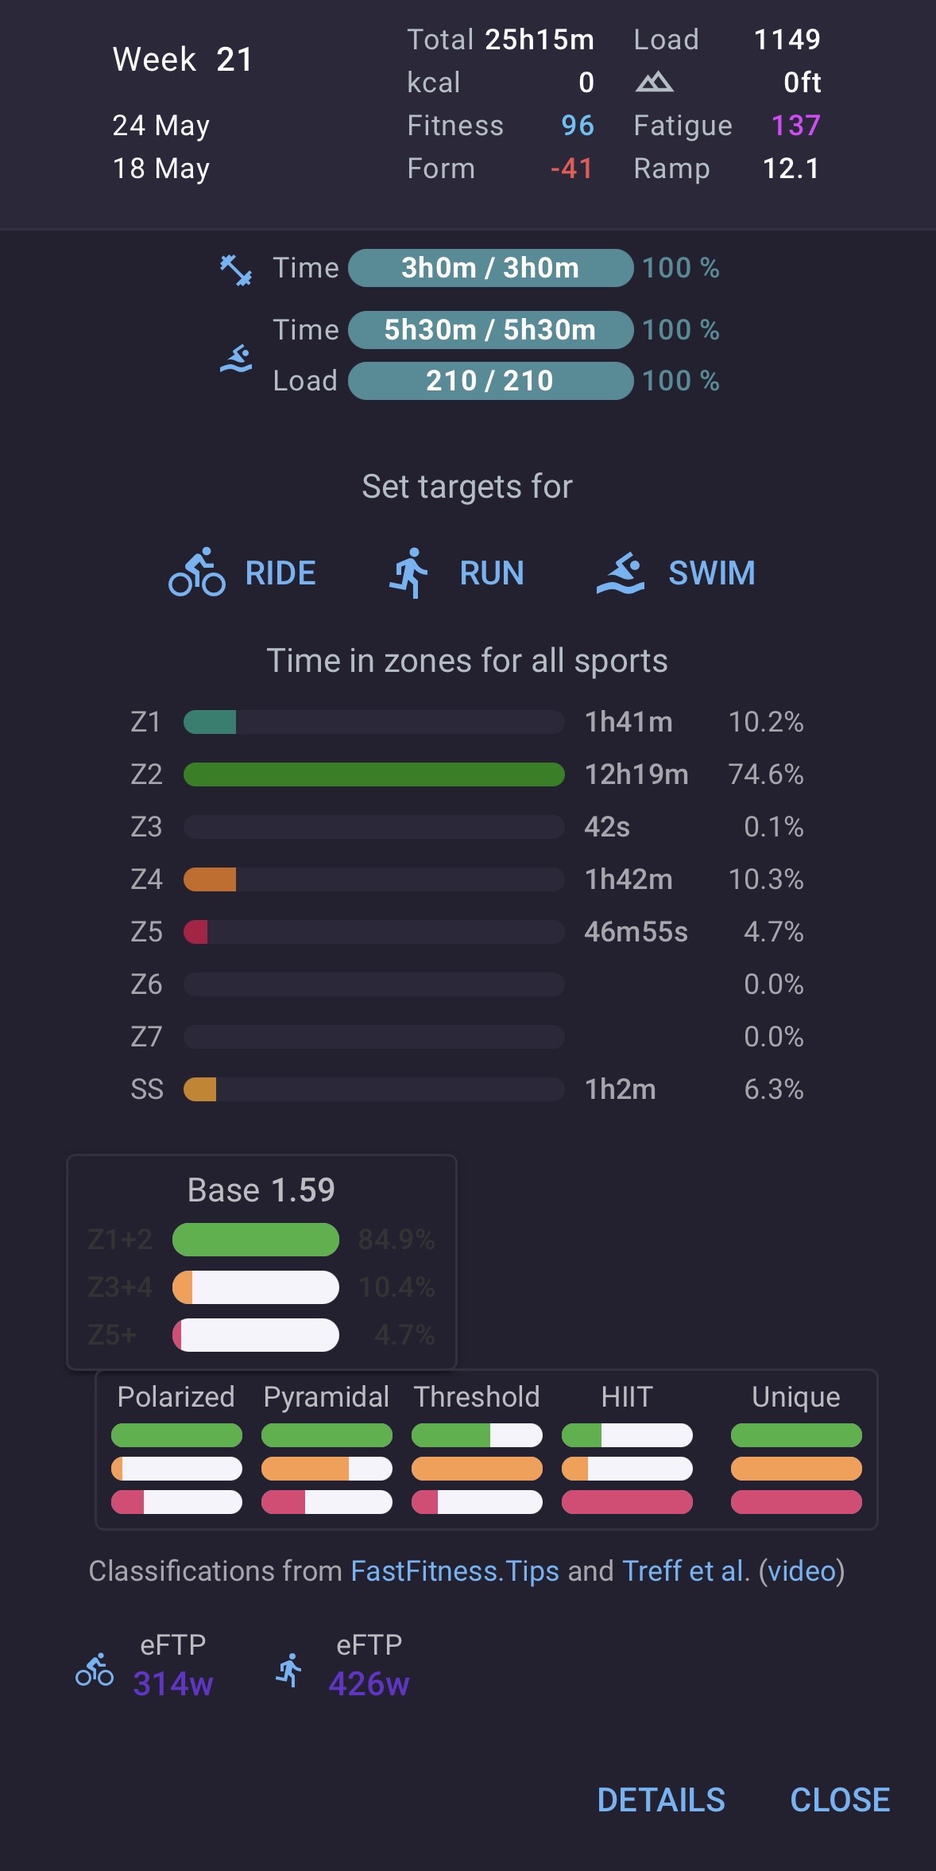Click the run icon beside eFTP 426w
The height and width of the screenshot is (1871, 936).
[x=289, y=1669]
